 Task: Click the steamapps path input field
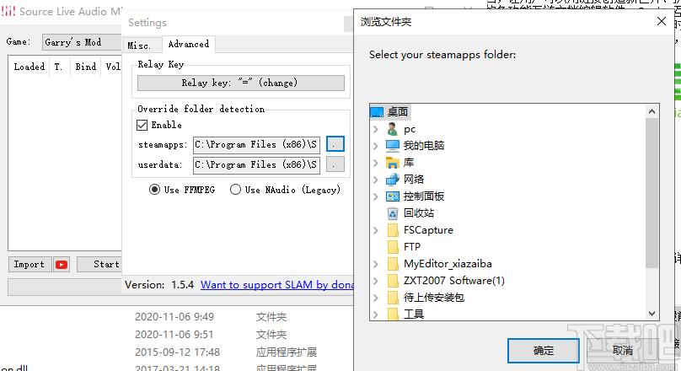tap(257, 145)
